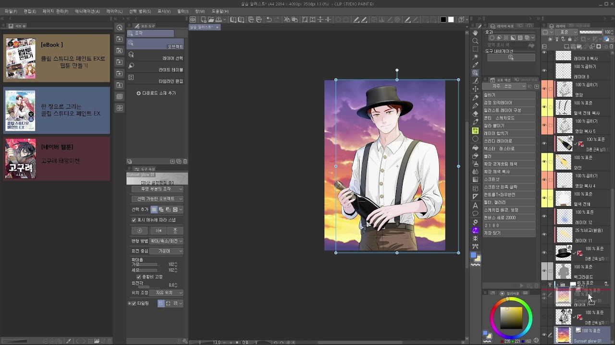Click the Open file folder icon
615x345 pixels.
click(210, 20)
